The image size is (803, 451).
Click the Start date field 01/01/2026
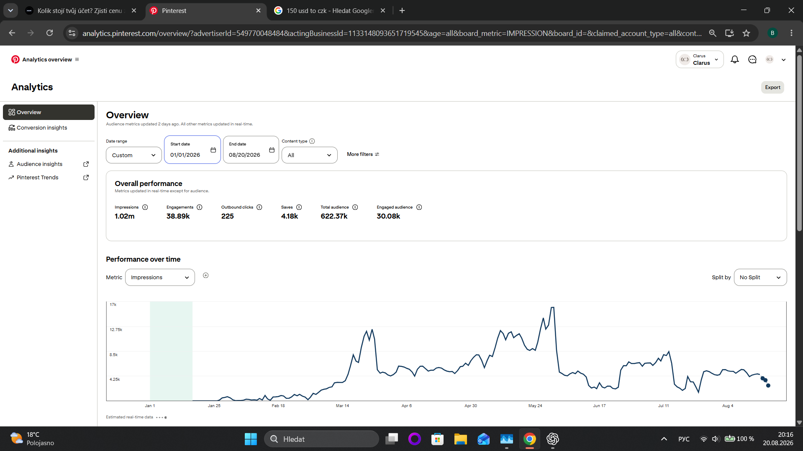tap(192, 150)
